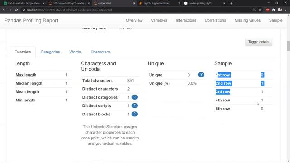290x163 pixels.
Task: Click the highlighted '1st row' sample label
Action: (x=223, y=75)
